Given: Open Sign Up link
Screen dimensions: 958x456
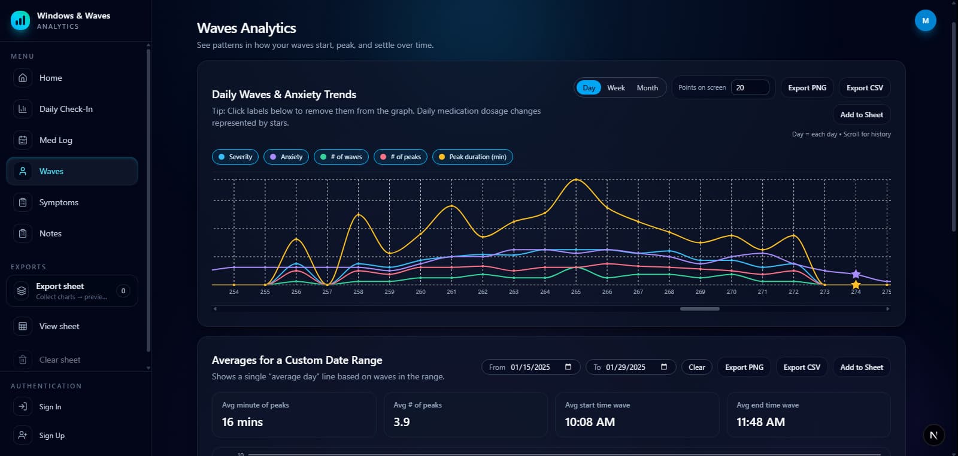Looking at the screenshot, I should pyautogui.click(x=72, y=435).
